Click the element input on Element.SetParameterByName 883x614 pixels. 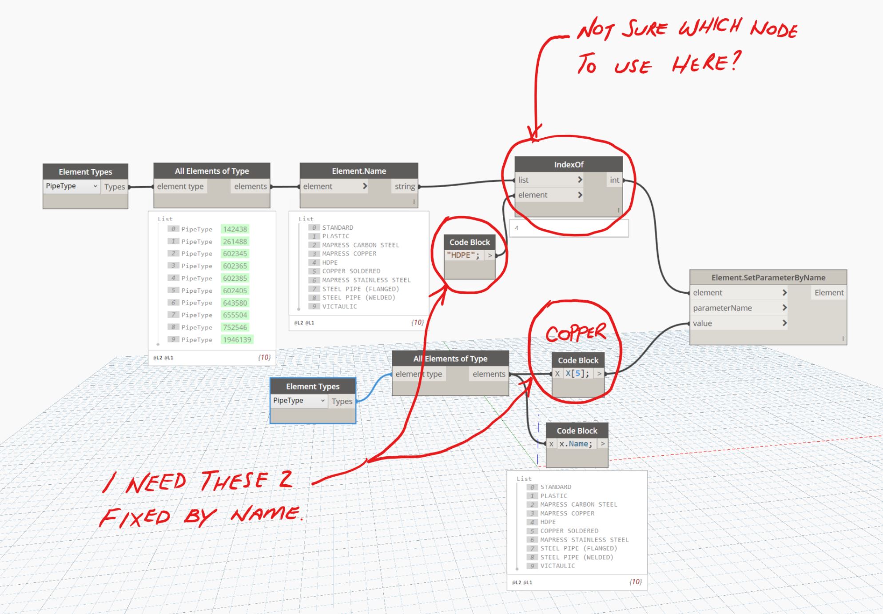(708, 292)
